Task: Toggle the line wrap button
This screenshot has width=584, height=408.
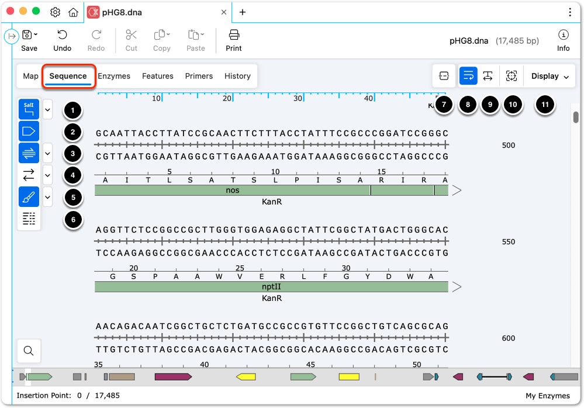Action: click(468, 76)
